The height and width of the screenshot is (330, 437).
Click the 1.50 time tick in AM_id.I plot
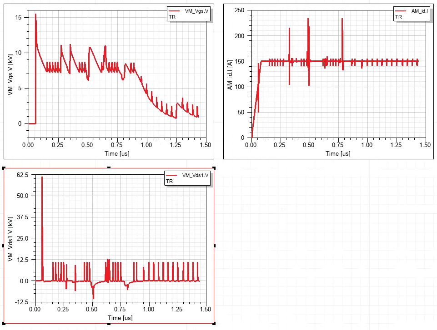tap(425, 145)
